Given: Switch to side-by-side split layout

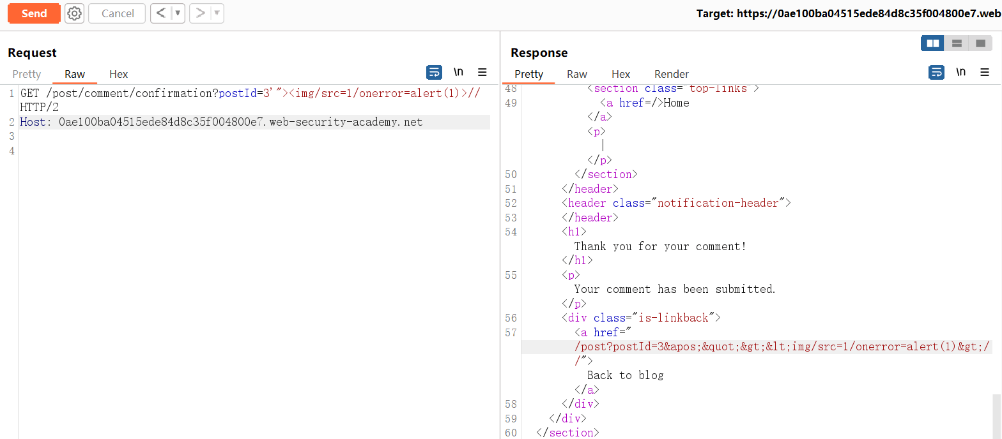Looking at the screenshot, I should [x=933, y=43].
